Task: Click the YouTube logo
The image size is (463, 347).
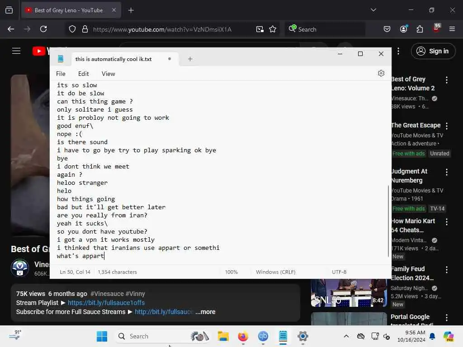Action: pos(41,51)
